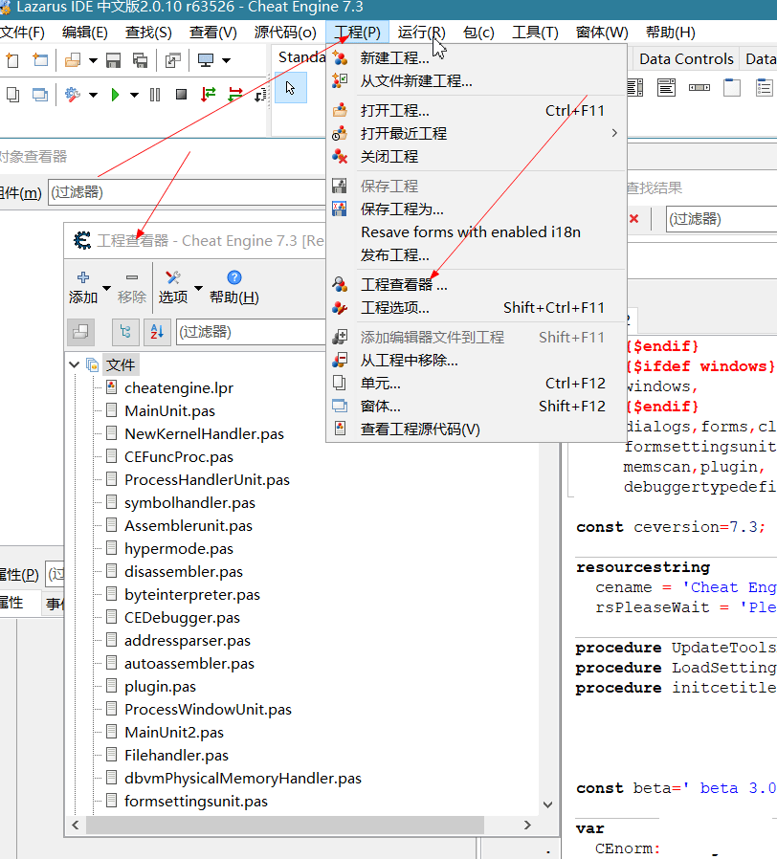Open the 包(c) menu
777x859 pixels.
[478, 33]
